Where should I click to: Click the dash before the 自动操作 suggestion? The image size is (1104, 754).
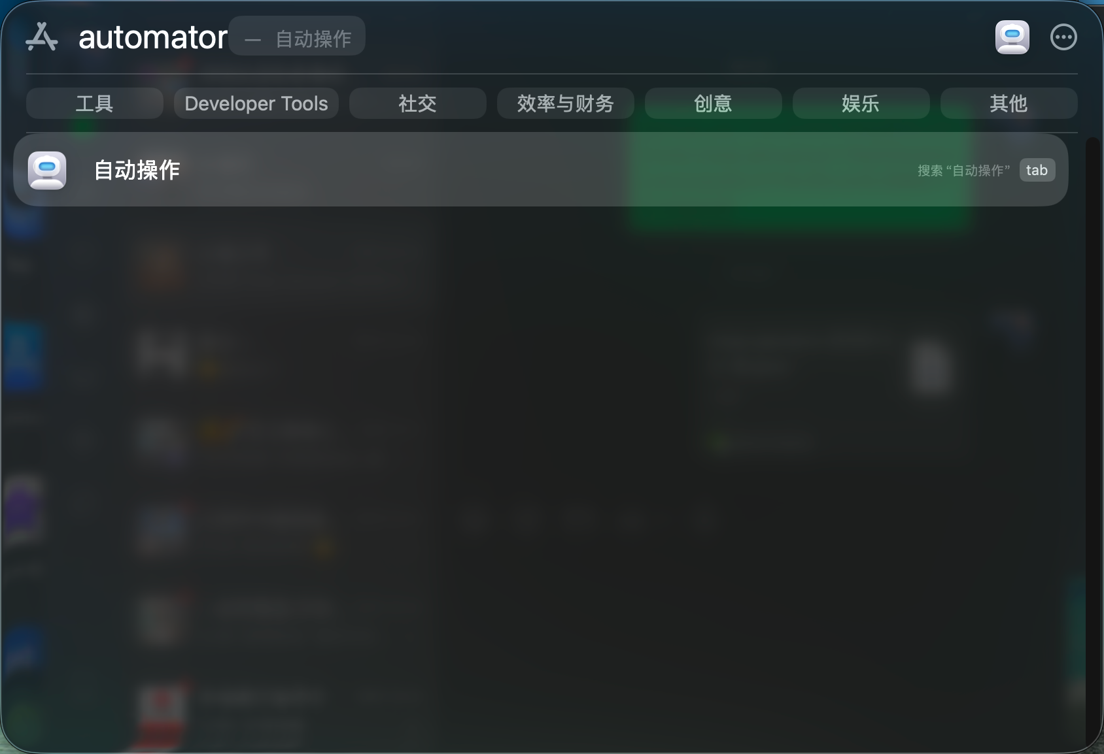point(253,39)
